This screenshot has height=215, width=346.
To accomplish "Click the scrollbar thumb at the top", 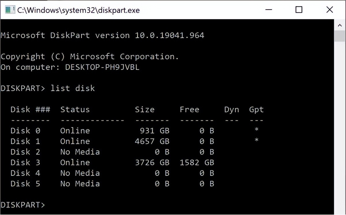I will 339,36.
